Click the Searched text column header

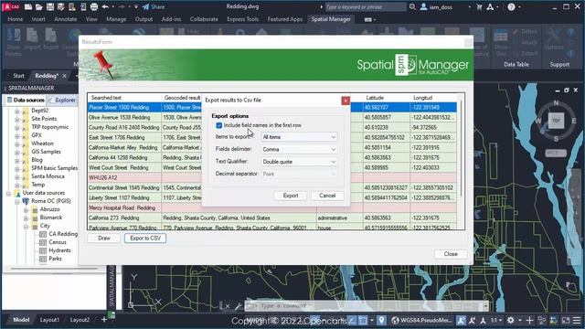124,98
